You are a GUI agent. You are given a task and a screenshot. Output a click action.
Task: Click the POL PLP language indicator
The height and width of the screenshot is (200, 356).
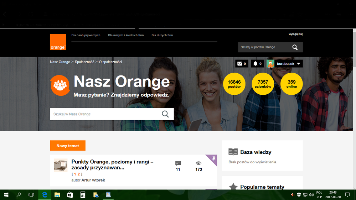pyautogui.click(x=319, y=195)
